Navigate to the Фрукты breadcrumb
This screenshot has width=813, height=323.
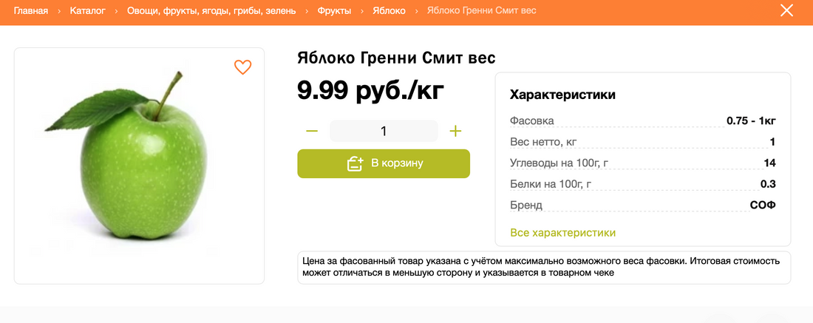pos(334,11)
